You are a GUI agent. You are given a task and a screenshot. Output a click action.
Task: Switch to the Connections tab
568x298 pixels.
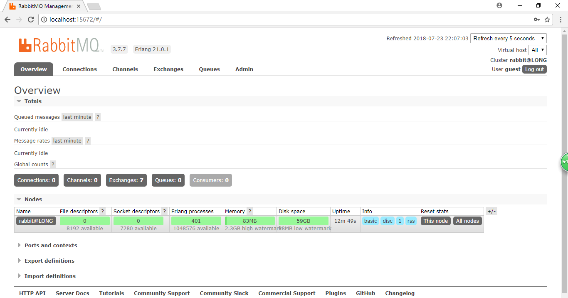(x=80, y=69)
